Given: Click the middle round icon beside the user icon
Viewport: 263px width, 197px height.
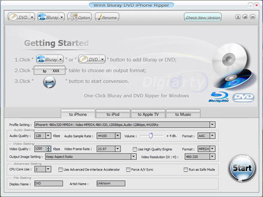Looking at the screenshot, I should coord(245,17).
